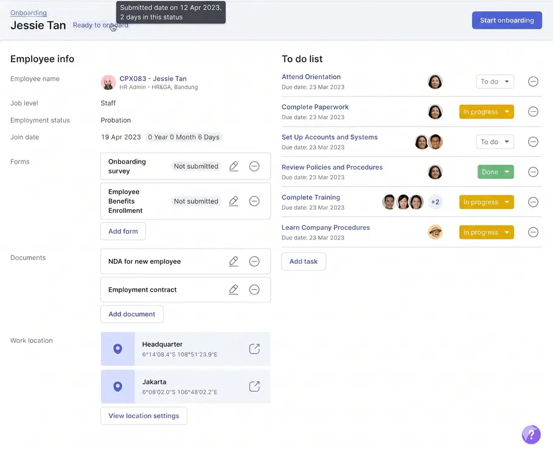Click the assignee avatar on Learn Company Procedures

point(435,232)
